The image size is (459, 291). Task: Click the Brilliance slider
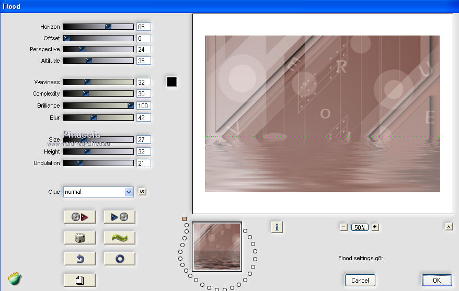coord(98,106)
